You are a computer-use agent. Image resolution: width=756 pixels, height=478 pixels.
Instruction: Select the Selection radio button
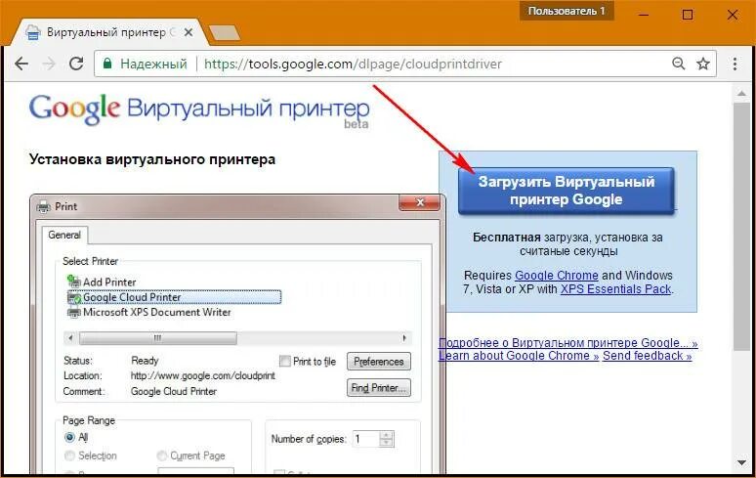70,456
